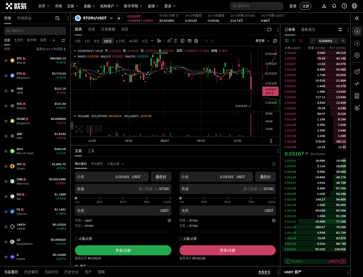The height and width of the screenshot is (277, 363).
Task: Select the 市价委托 order tab
Action: tap(97, 164)
